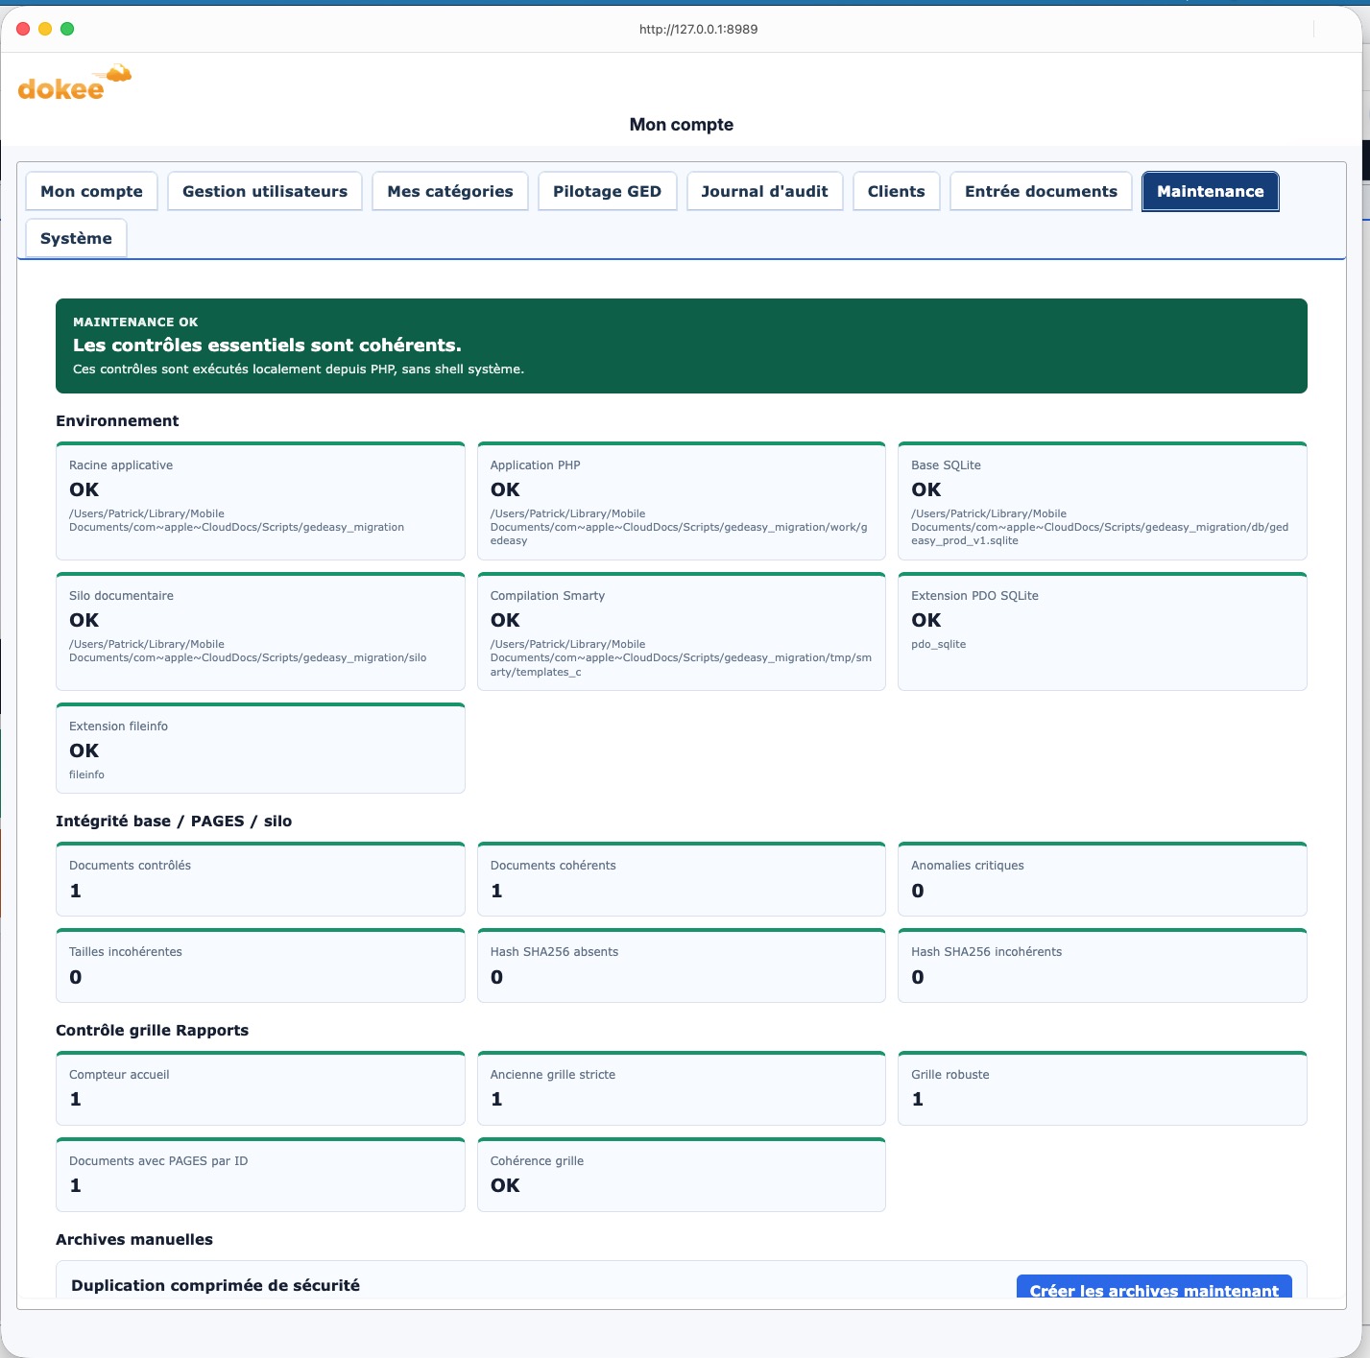Click the Ancienne grille stricte label

(x=553, y=1074)
